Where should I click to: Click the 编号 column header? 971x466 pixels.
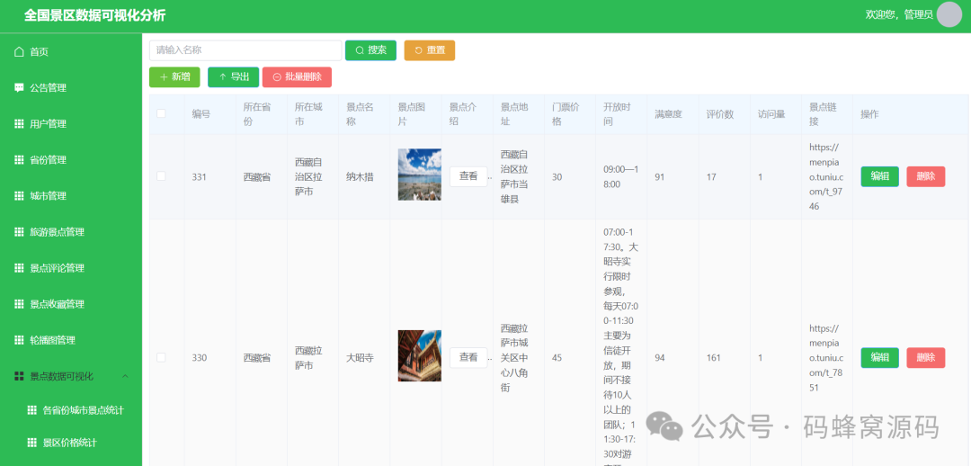coord(200,114)
